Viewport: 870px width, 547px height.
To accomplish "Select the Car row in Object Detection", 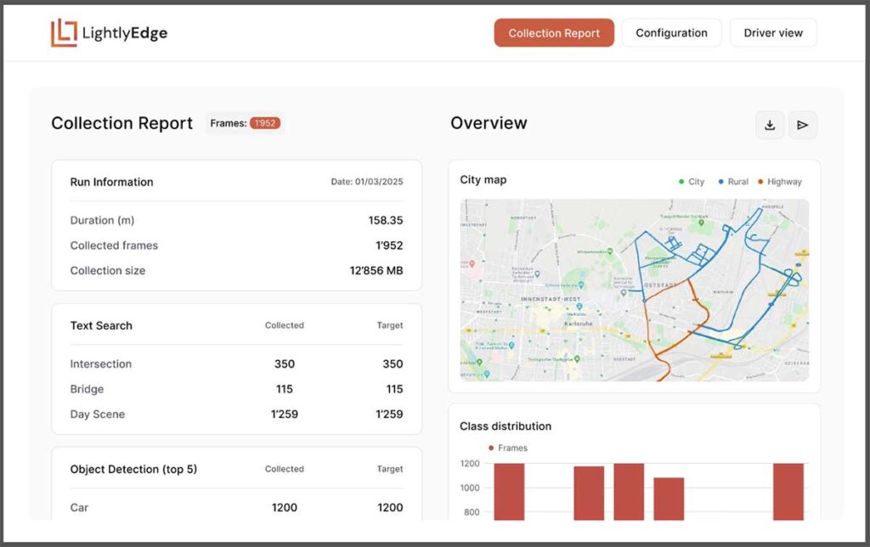I will point(236,507).
